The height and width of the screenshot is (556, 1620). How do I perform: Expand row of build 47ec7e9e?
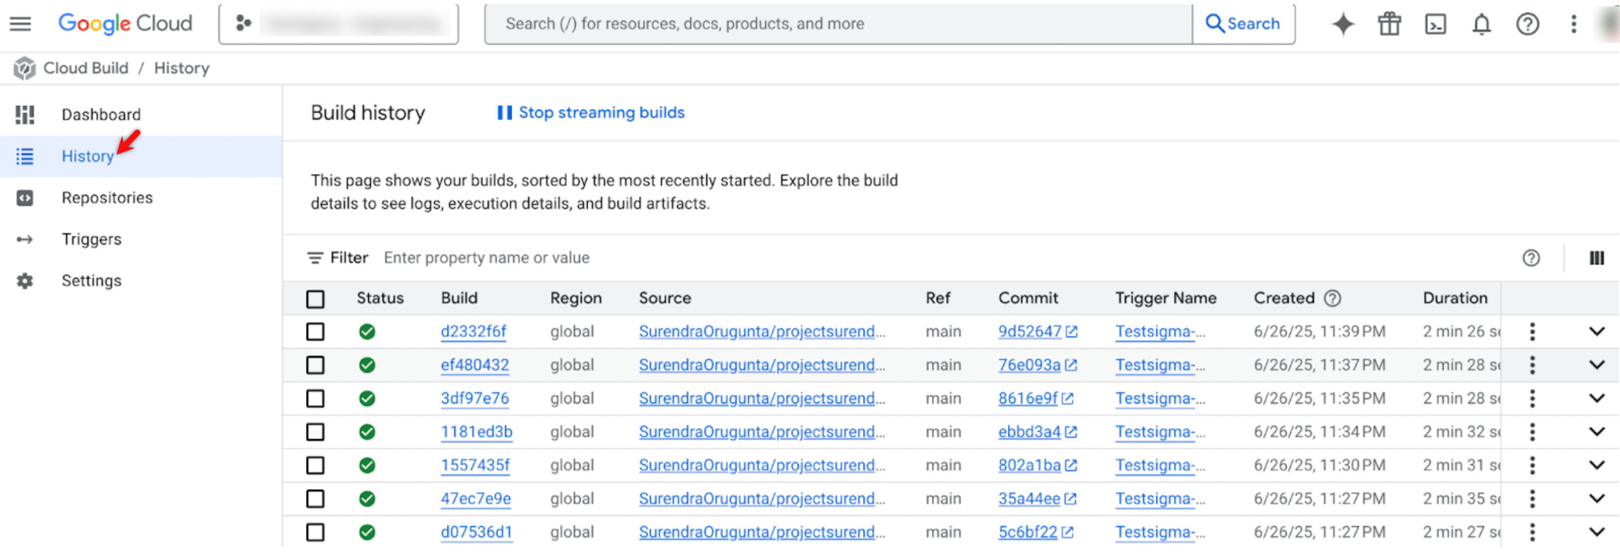tap(1597, 499)
